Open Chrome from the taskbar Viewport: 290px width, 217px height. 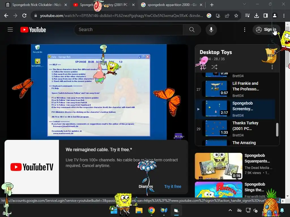tap(152, 210)
